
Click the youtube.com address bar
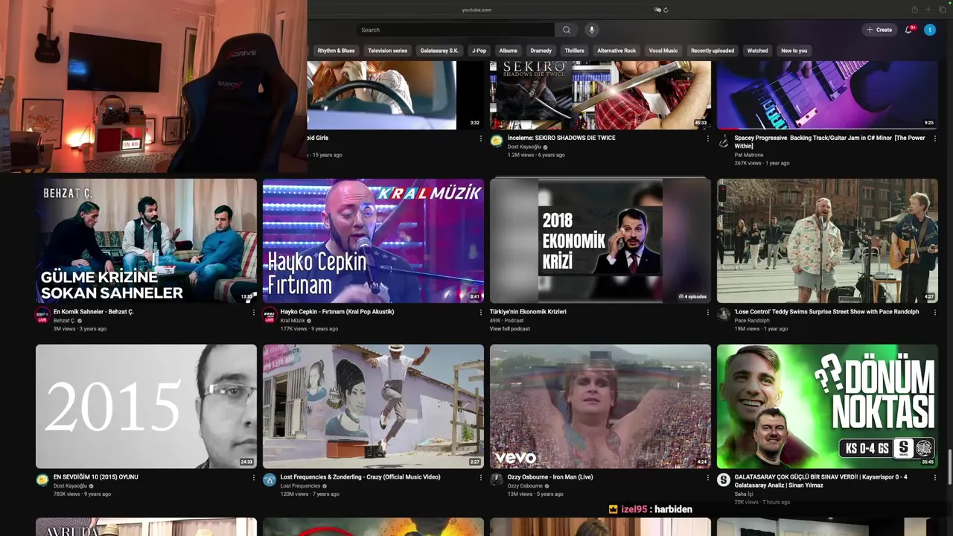pyautogui.click(x=476, y=10)
